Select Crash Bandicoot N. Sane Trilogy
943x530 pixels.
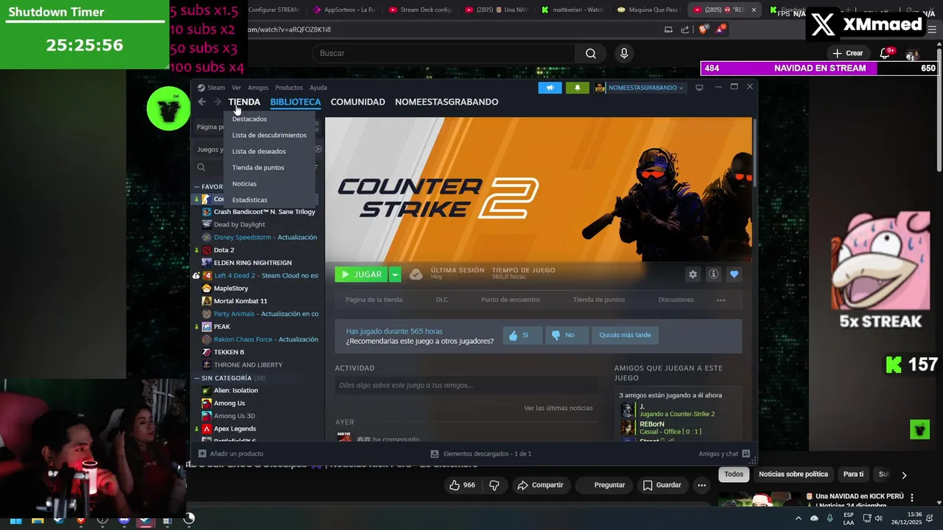(259, 211)
